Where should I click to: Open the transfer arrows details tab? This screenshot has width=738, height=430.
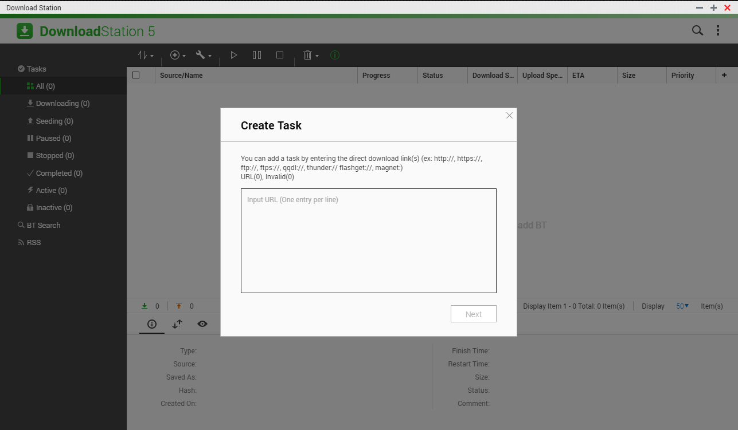pyautogui.click(x=177, y=324)
